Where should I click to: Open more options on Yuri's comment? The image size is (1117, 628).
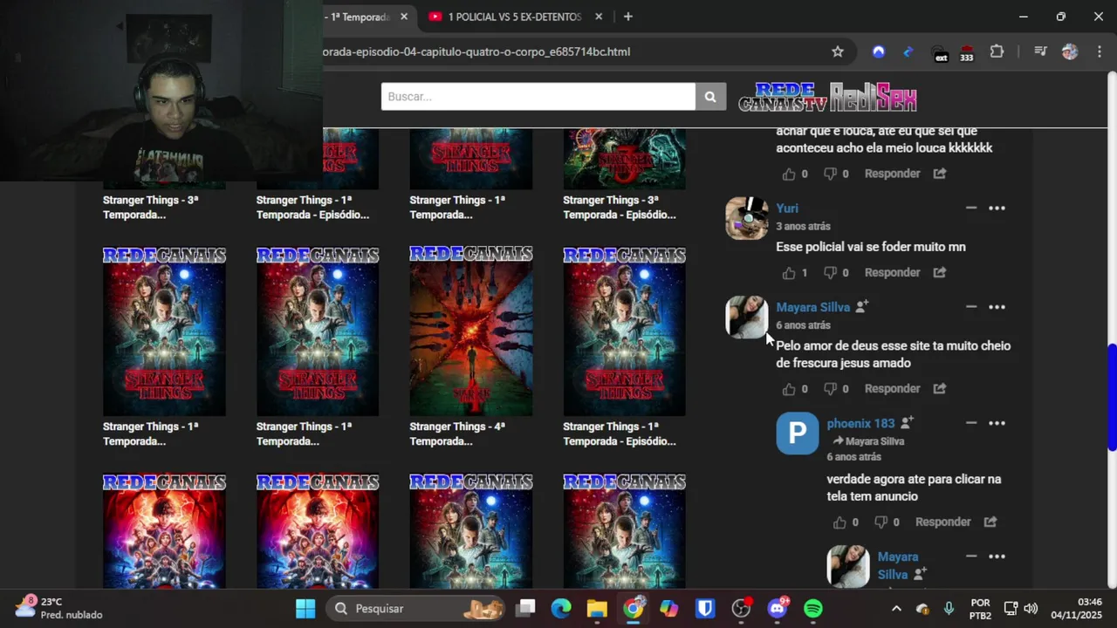(997, 208)
